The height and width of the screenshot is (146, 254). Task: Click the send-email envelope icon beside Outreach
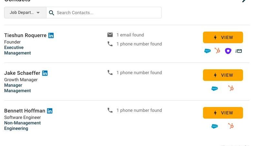coord(239,51)
